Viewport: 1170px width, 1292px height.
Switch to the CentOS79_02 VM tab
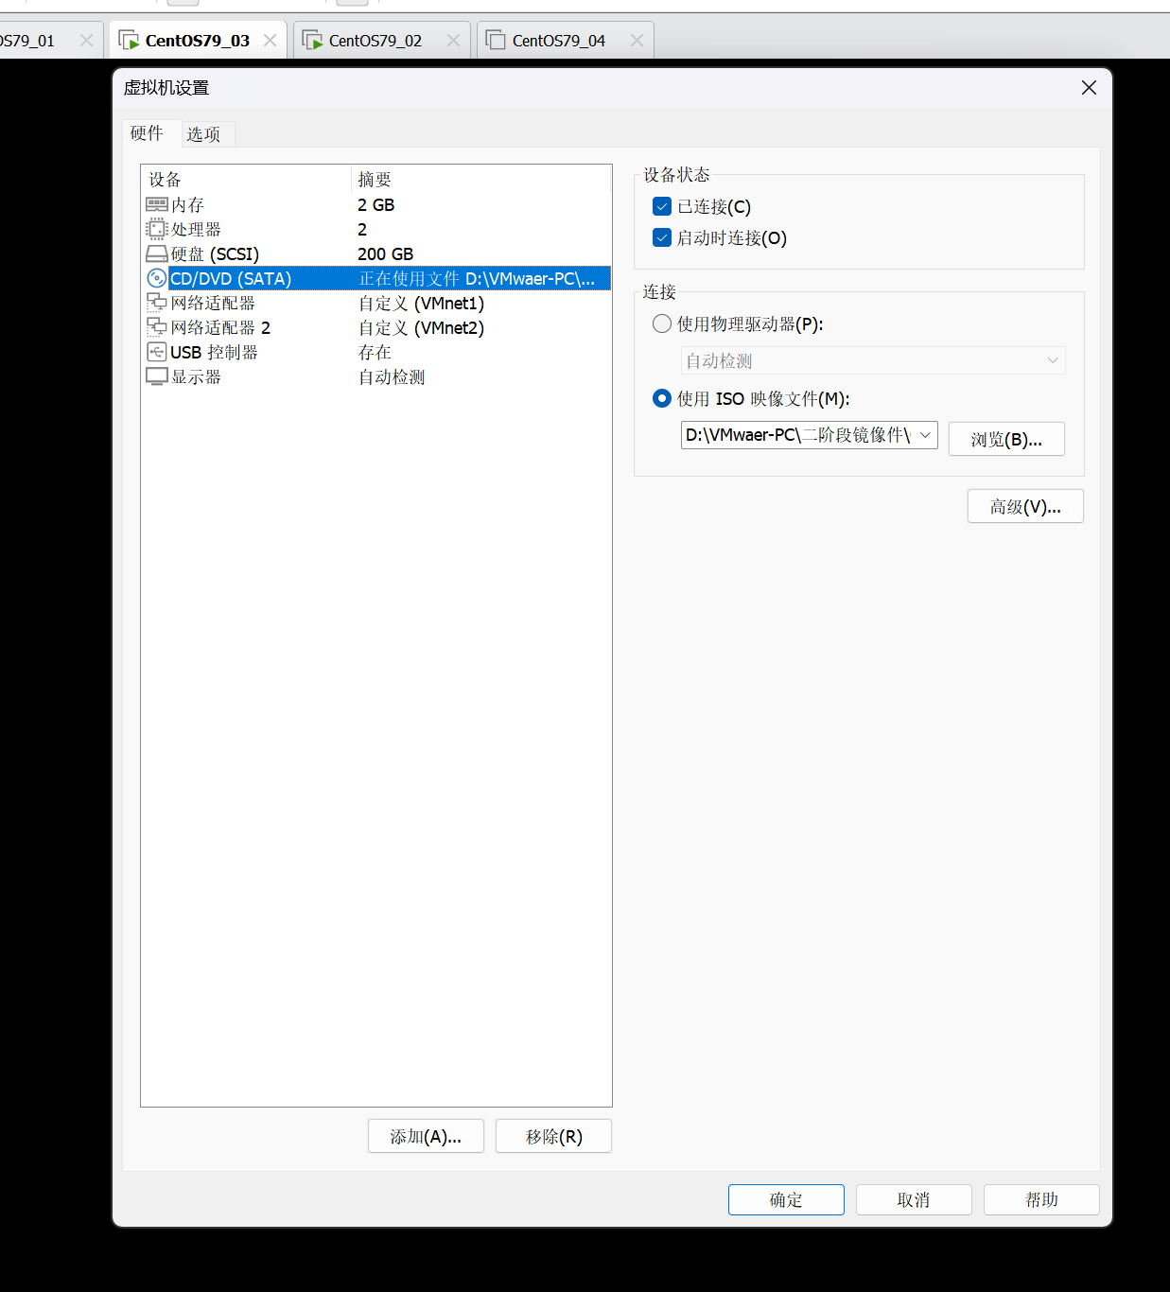click(373, 40)
